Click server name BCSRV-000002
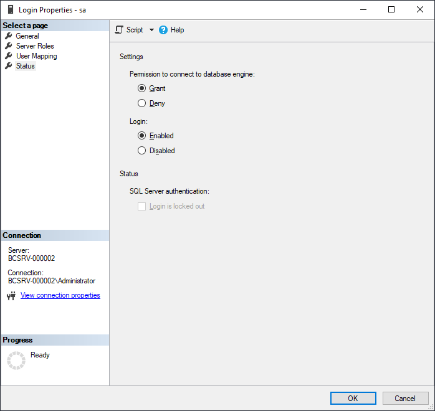435x411 pixels. pyautogui.click(x=32, y=258)
